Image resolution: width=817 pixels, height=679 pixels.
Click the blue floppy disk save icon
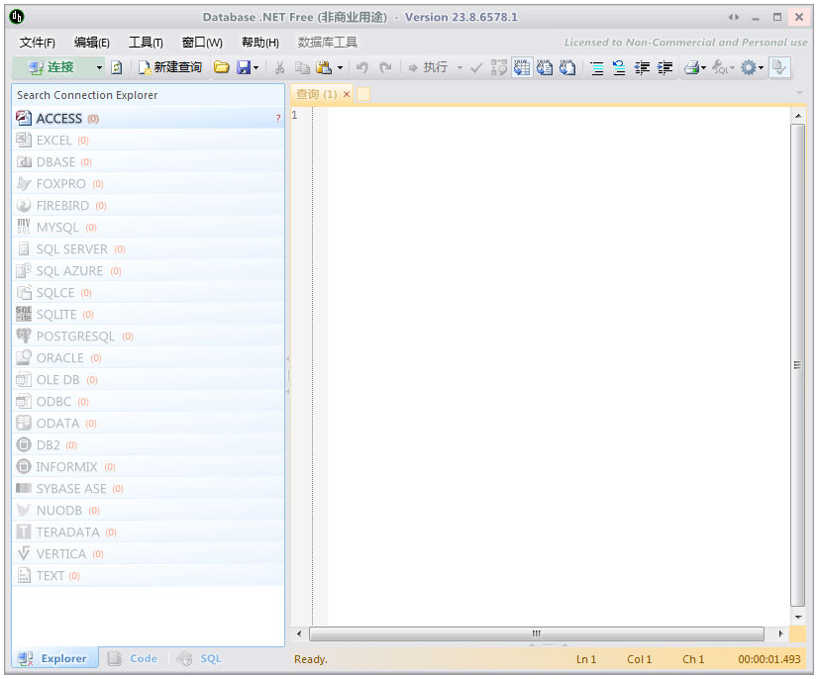tap(244, 67)
